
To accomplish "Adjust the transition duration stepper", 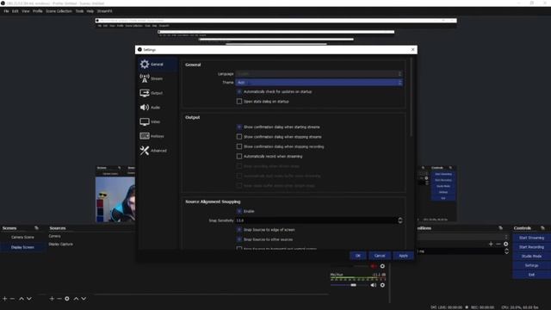I will pyautogui.click(x=506, y=251).
